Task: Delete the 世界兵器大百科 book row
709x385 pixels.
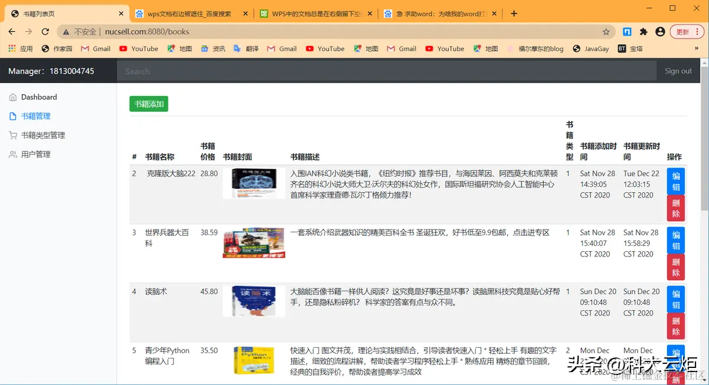Action: [676, 267]
